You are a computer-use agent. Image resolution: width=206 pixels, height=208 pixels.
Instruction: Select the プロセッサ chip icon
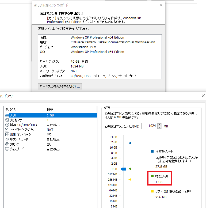(x=7, y=120)
